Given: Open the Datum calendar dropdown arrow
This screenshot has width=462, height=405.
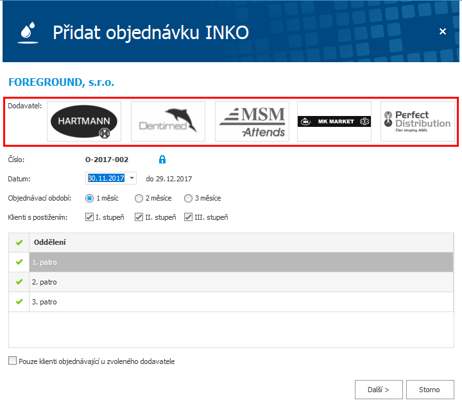Looking at the screenshot, I should tap(132, 178).
